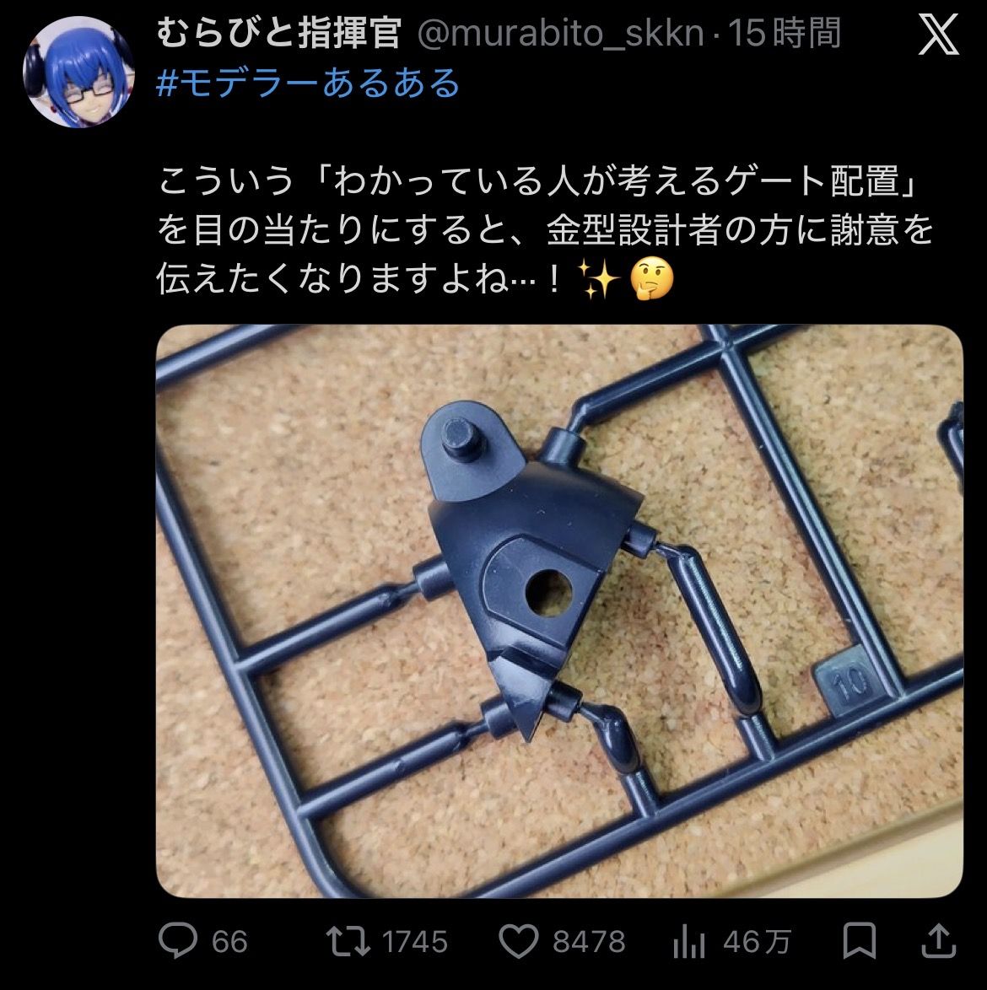Open むらびと指揮官 display name profile

click(278, 33)
